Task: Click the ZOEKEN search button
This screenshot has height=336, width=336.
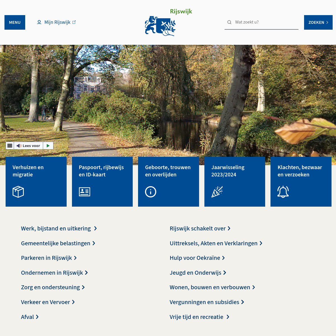Action: [318, 22]
